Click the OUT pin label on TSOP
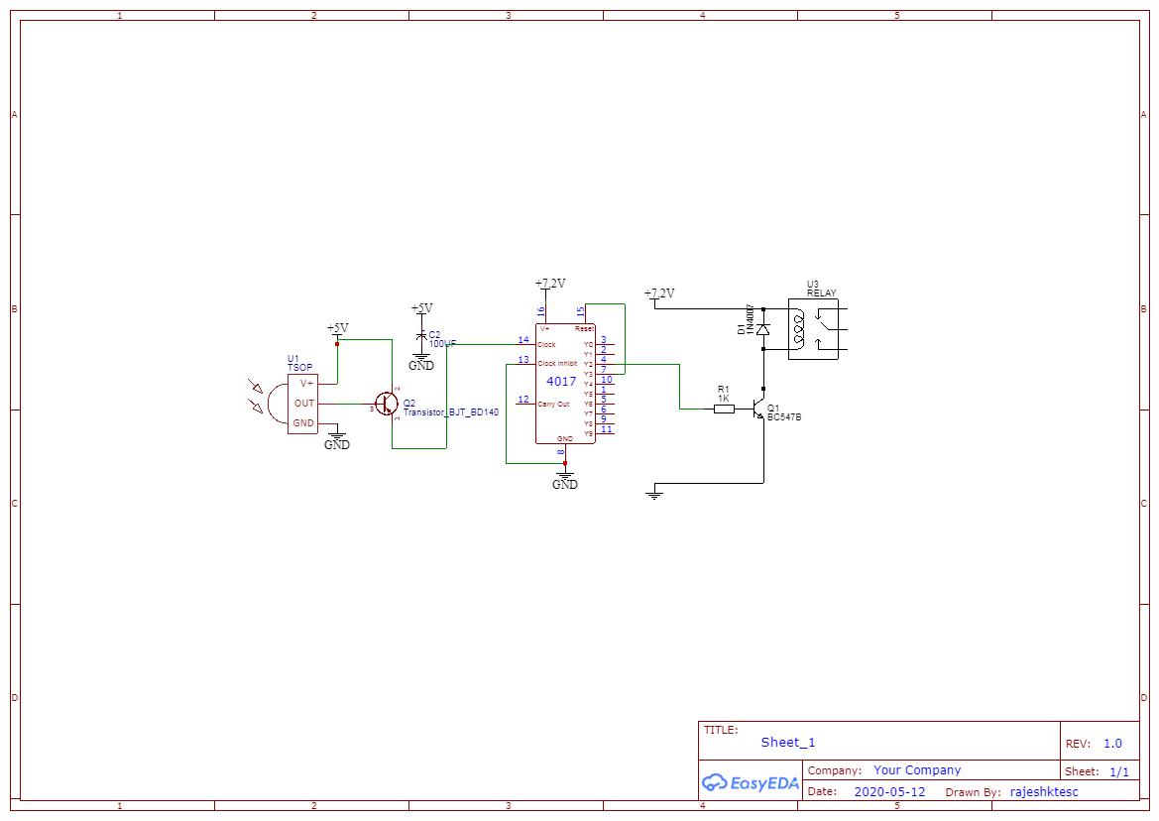 click(x=304, y=404)
